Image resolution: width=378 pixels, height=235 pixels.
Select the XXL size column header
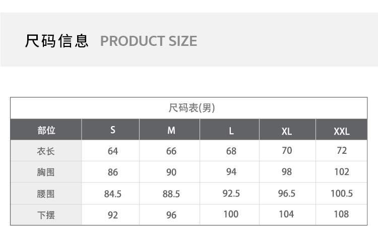click(342, 132)
